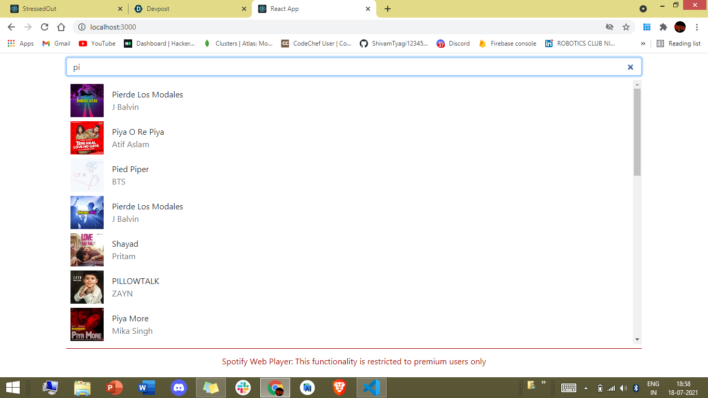Open the CodeChef User bookmark
The height and width of the screenshot is (398, 708).
pyautogui.click(x=317, y=44)
